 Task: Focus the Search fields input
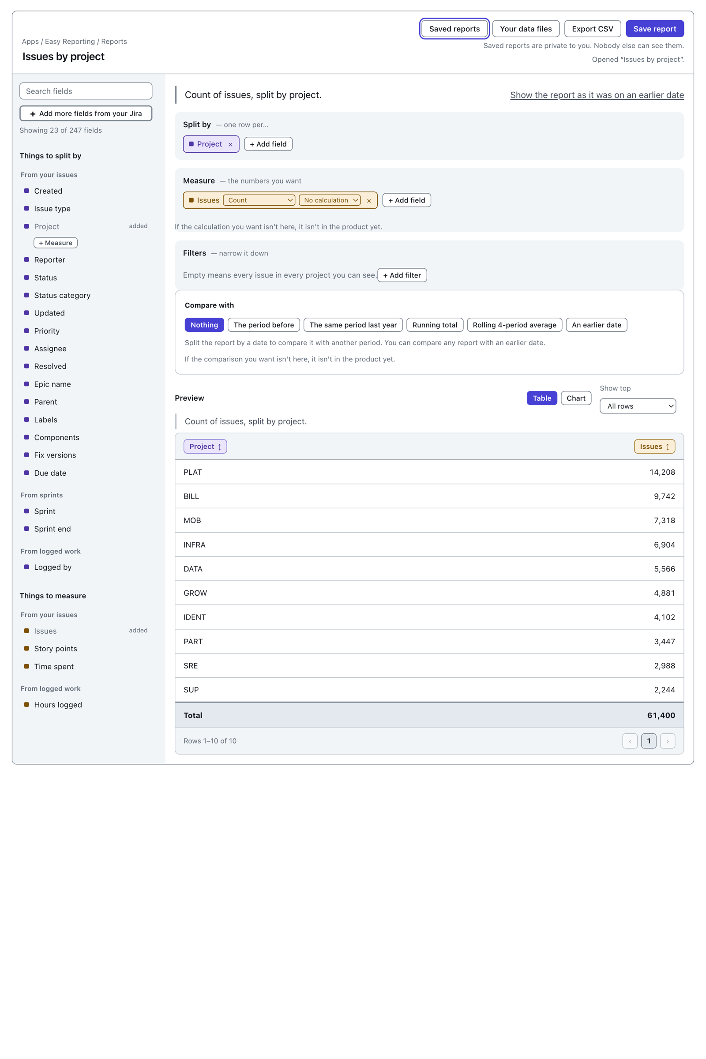coord(86,91)
